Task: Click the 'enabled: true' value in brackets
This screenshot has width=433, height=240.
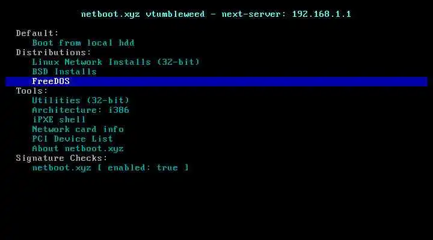Action: tap(143, 168)
